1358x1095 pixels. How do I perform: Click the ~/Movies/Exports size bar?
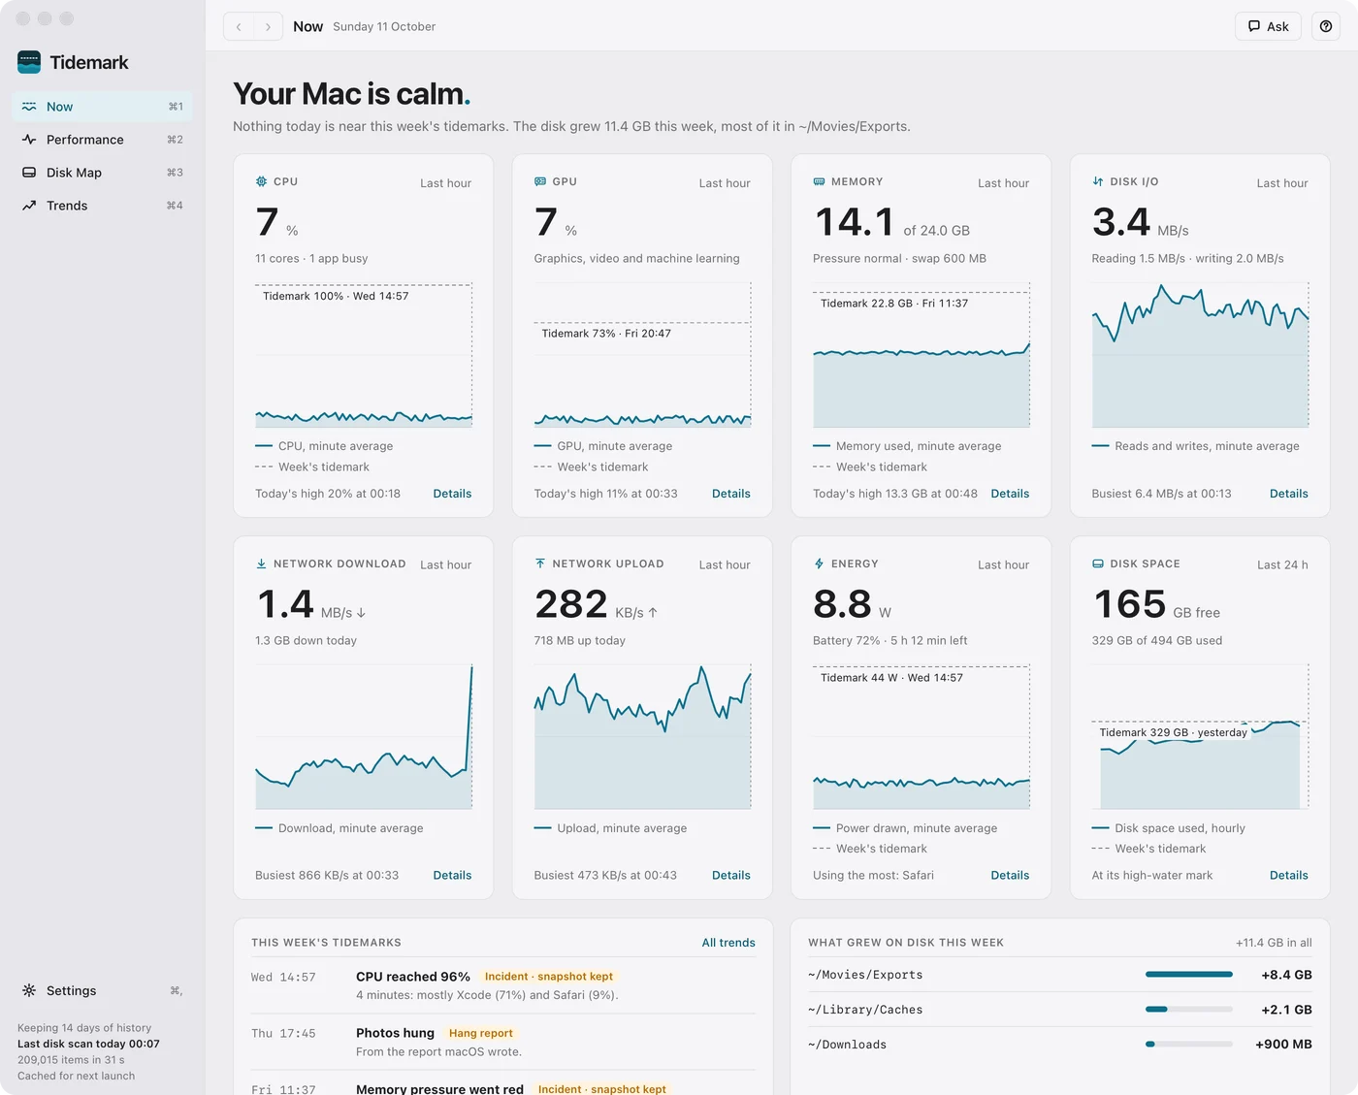tap(1189, 975)
